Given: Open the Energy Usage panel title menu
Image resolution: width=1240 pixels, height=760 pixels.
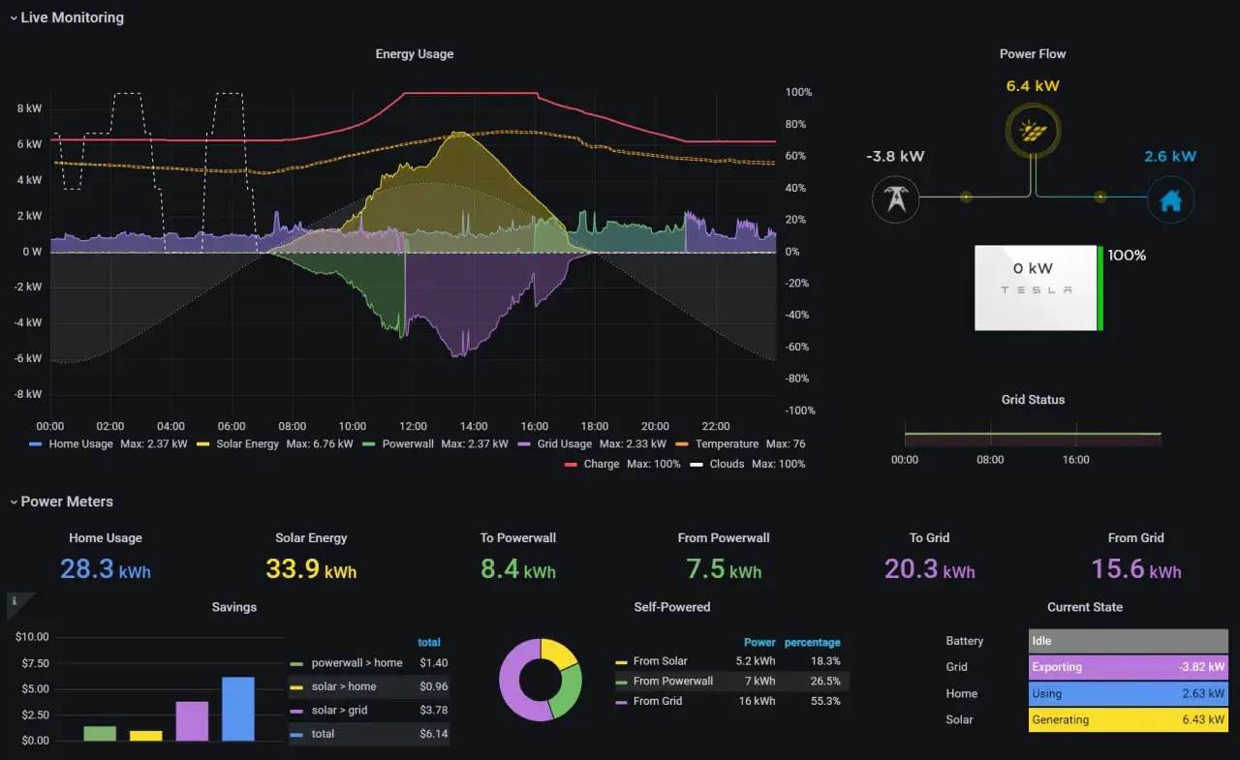Looking at the screenshot, I should point(415,54).
